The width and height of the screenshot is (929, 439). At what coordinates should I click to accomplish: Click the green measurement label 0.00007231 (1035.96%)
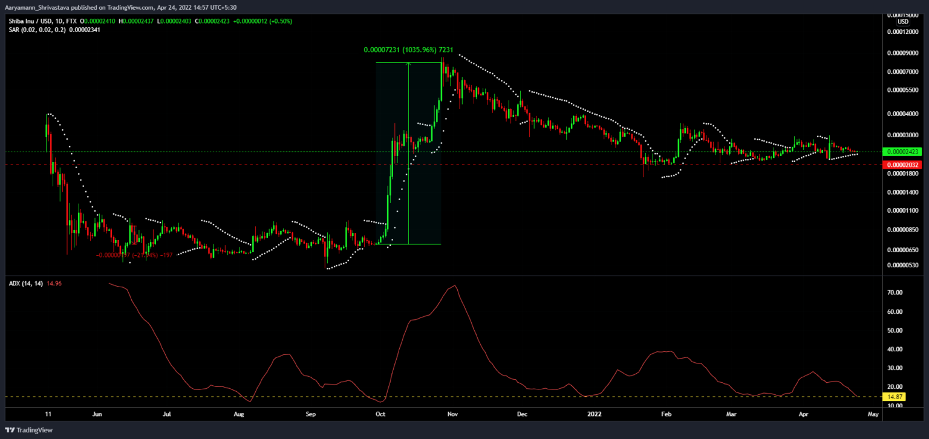[408, 51]
